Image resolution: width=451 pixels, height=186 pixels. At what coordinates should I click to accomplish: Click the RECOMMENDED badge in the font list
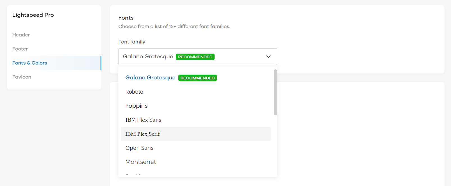coord(197,78)
